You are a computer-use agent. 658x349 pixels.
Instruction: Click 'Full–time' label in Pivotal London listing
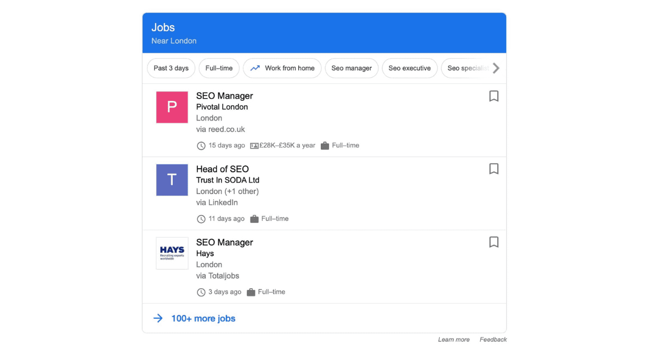coord(346,146)
